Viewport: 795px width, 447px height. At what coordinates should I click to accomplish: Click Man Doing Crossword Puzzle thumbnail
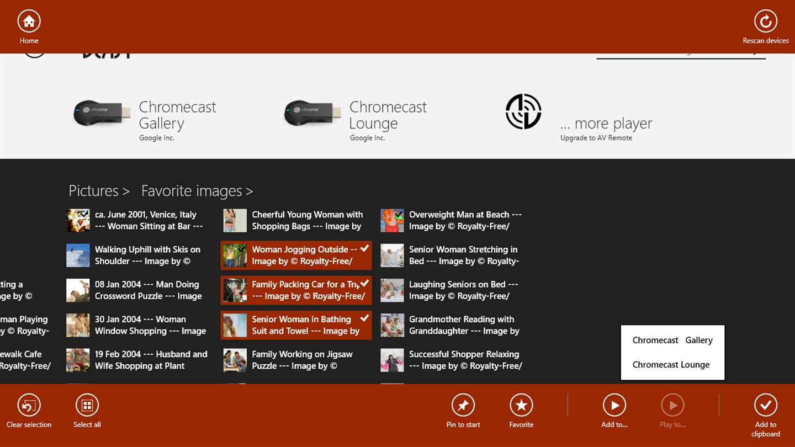(x=78, y=290)
